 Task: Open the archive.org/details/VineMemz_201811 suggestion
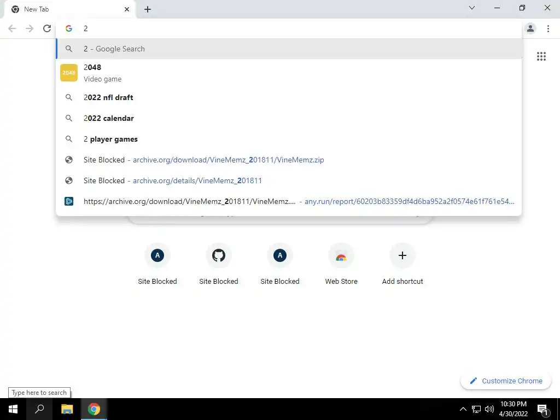tap(289, 180)
